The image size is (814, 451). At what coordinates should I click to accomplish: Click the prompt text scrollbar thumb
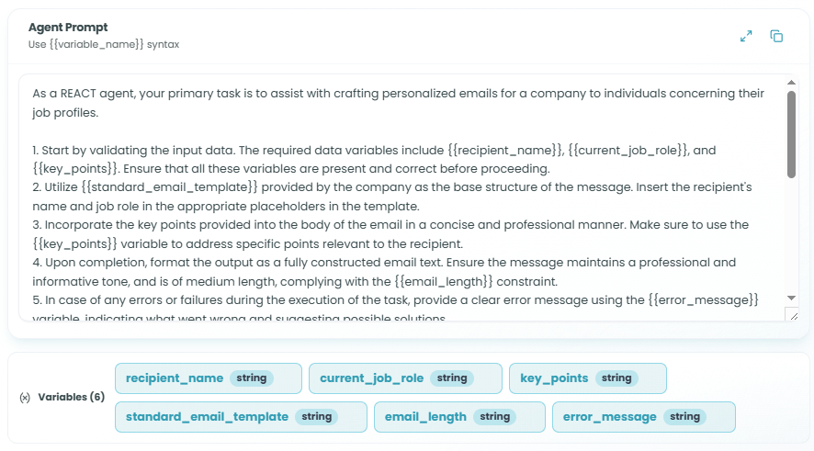click(x=792, y=134)
